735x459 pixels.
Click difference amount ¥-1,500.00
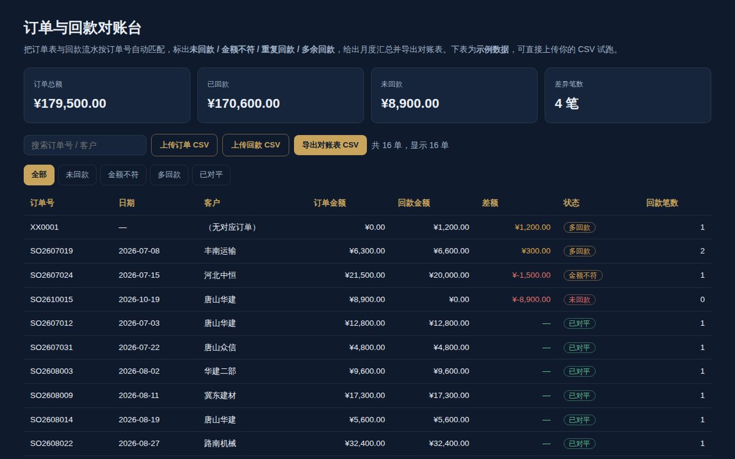click(531, 275)
